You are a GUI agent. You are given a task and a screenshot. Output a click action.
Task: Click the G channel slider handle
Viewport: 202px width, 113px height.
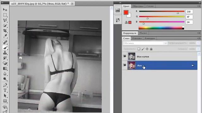[147, 18]
